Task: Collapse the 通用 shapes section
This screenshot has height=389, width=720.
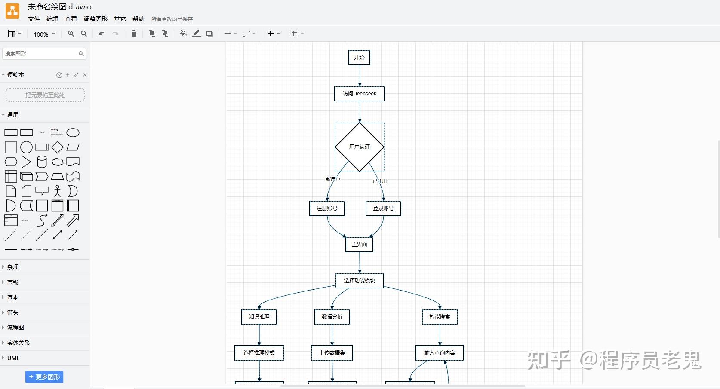Action: pos(4,115)
